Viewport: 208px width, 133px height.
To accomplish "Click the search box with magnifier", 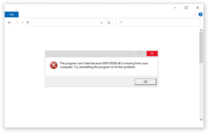I will click(158, 23).
